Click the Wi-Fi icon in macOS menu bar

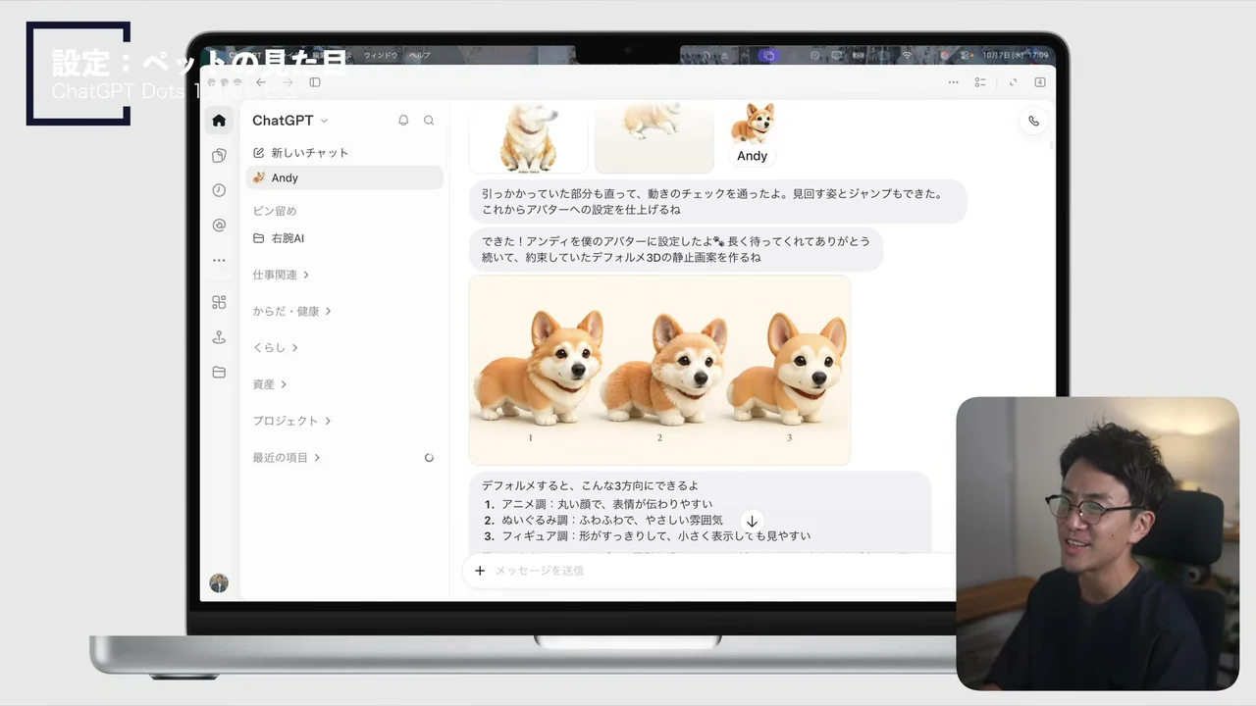pos(907,56)
